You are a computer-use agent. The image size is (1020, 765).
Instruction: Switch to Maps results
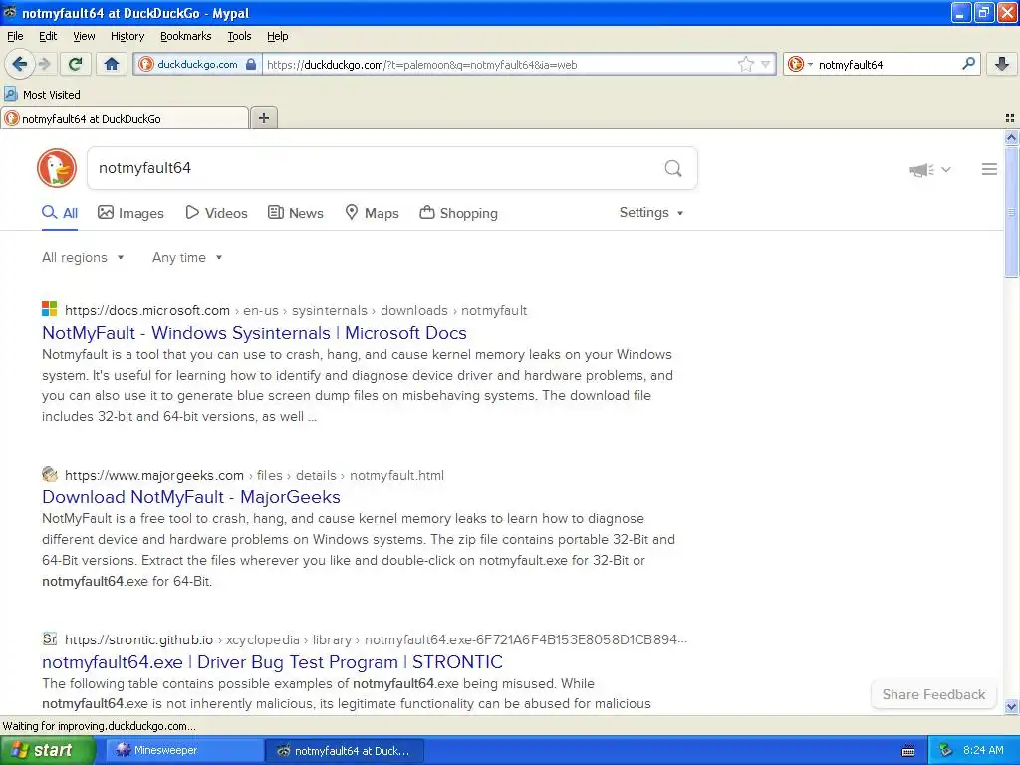coord(373,213)
